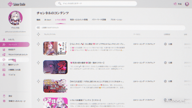Open the お雑談 thumbnail
The image size is (192, 108).
[55, 103]
